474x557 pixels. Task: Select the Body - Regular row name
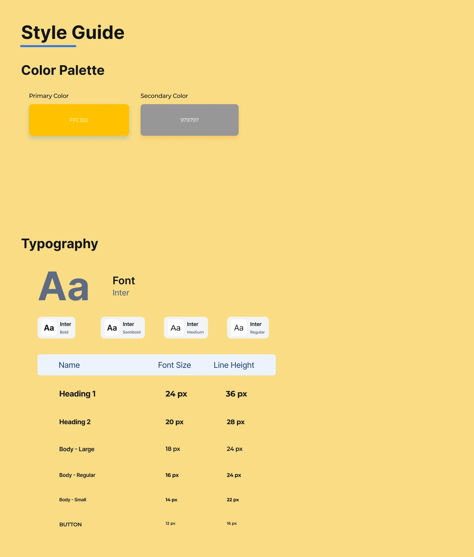point(77,475)
